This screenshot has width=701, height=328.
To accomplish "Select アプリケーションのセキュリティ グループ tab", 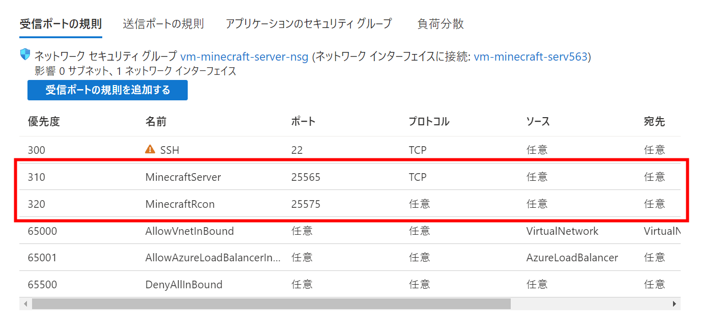I will [x=309, y=24].
